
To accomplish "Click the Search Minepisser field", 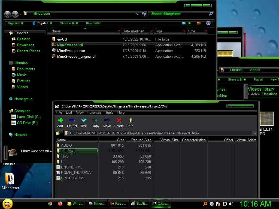I will [x=179, y=14].
